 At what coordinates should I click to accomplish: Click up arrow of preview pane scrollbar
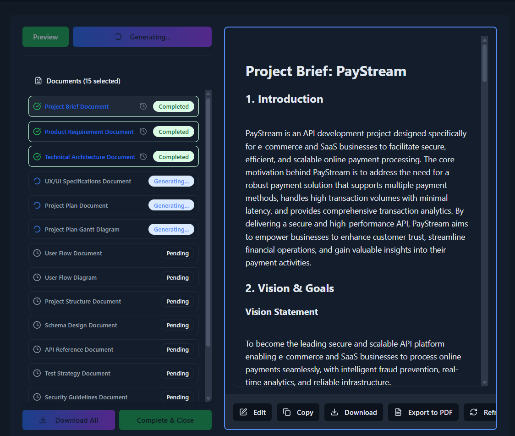(x=484, y=40)
